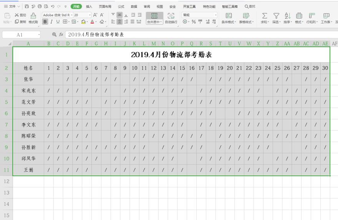This screenshot has width=338, height=220.
Task: Apply percent style to cells
Action: pos(194,22)
